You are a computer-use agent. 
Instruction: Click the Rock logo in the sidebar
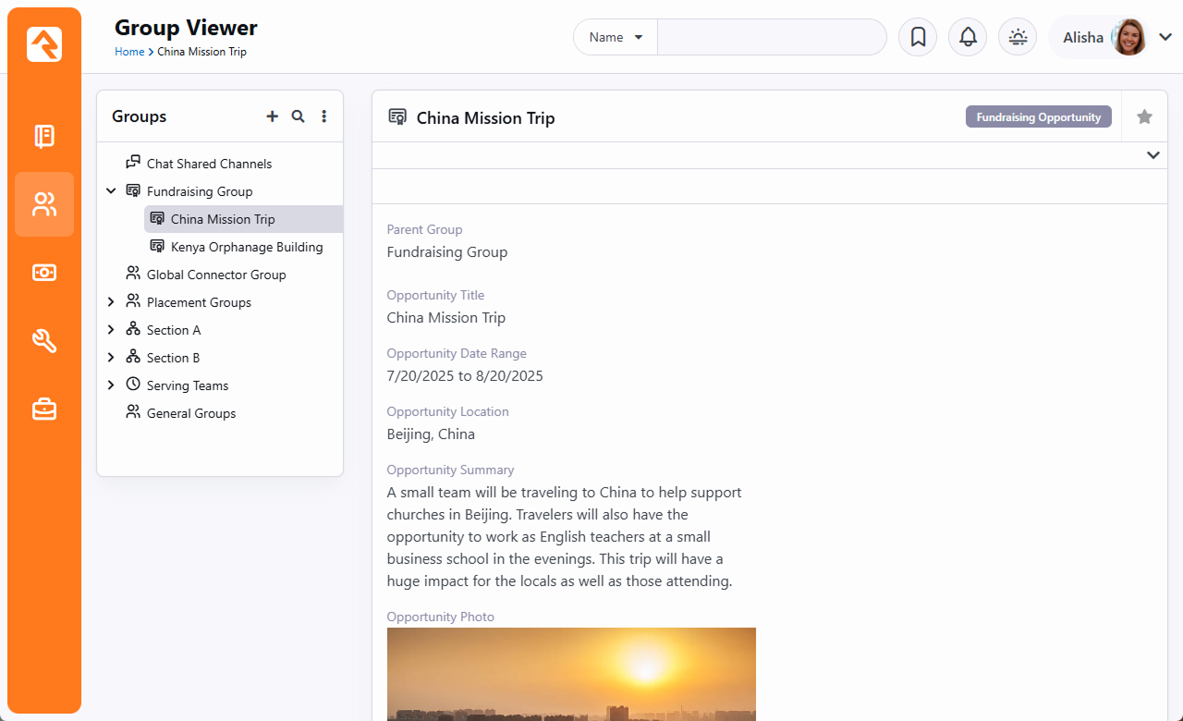pyautogui.click(x=44, y=44)
